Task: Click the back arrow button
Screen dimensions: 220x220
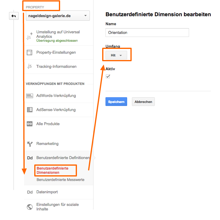Action: (14, 16)
